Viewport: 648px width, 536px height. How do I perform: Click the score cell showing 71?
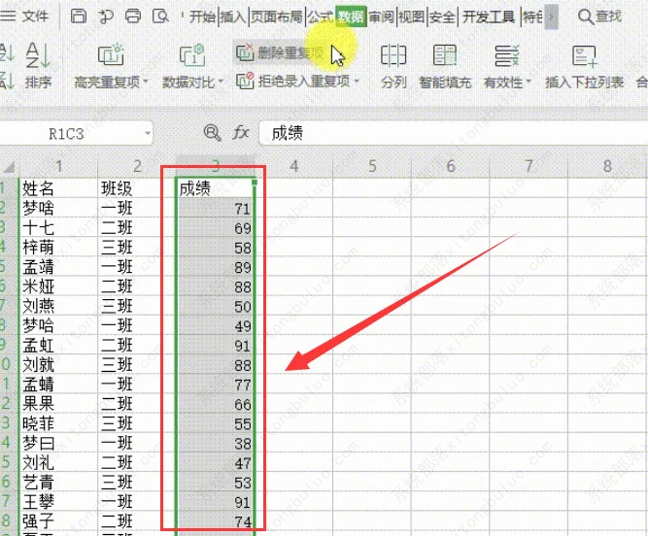pos(216,208)
